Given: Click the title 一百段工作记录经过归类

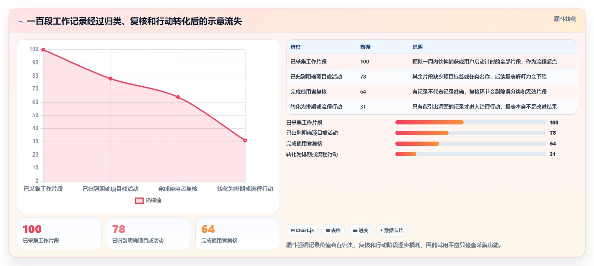Looking at the screenshot, I should pyautogui.click(x=134, y=21).
